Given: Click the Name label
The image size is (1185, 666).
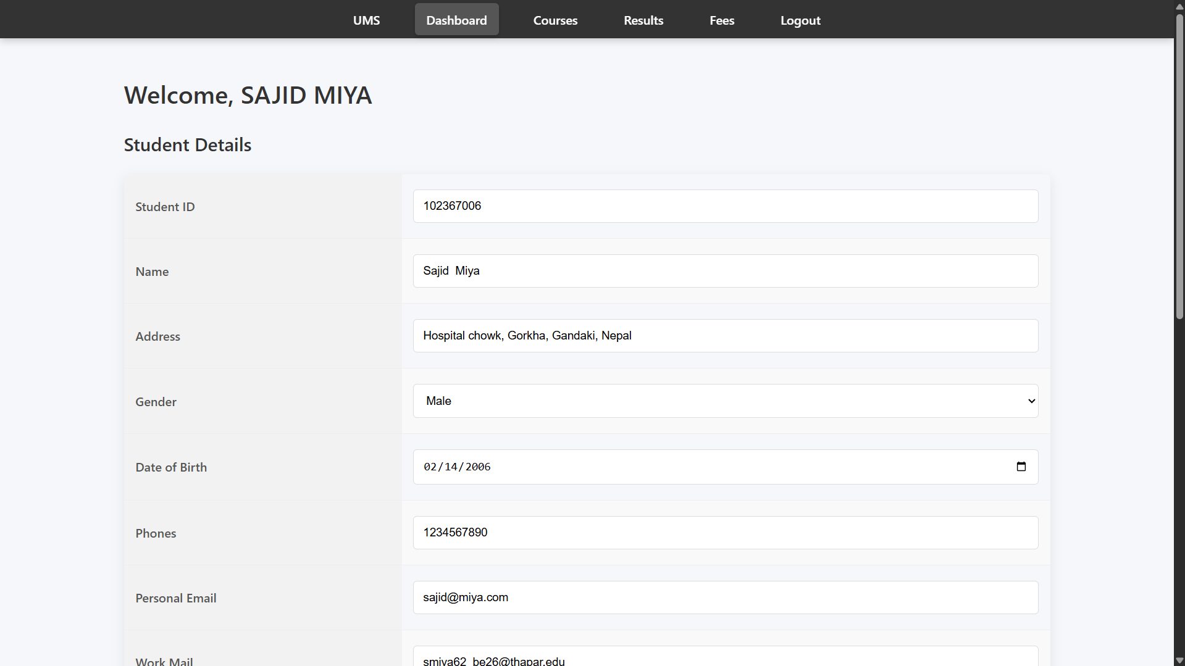Looking at the screenshot, I should coord(152,272).
